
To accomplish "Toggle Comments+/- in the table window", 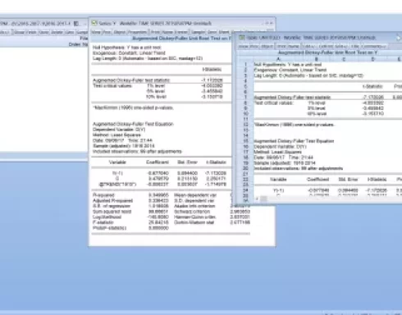I will tap(373, 46).
